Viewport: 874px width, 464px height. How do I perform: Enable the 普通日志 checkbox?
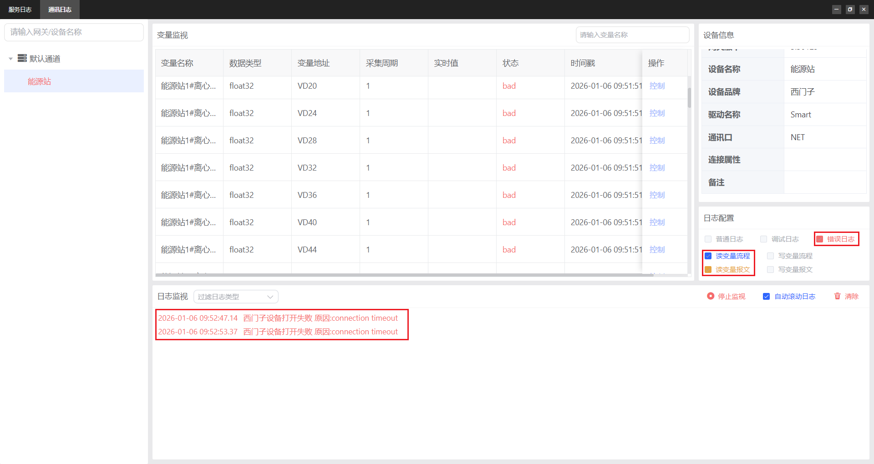pos(708,239)
